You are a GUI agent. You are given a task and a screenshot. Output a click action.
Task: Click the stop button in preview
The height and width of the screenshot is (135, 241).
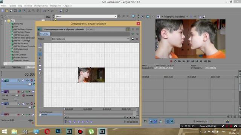point(192,61)
